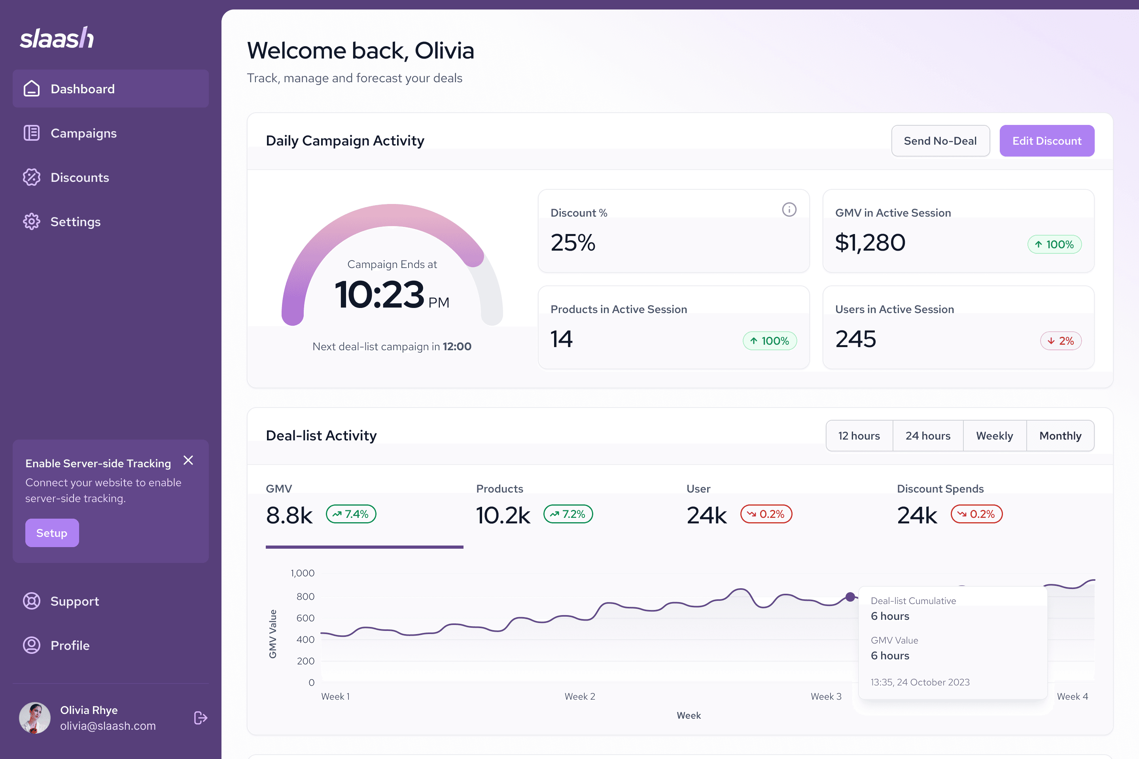Click Olivia Rhye's avatar photo
Image resolution: width=1139 pixels, height=759 pixels.
tap(34, 718)
